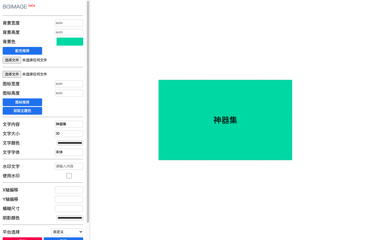Enable the 使用水印 checkbox

coord(69,176)
